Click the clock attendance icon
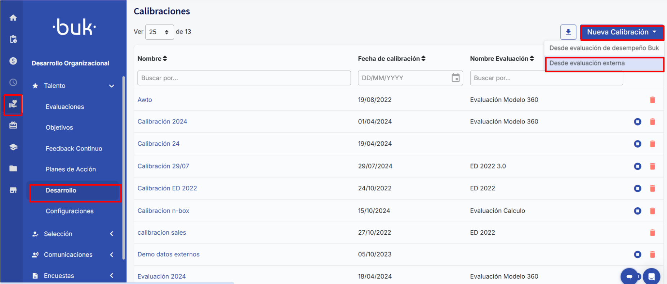The height and width of the screenshot is (284, 667). point(13,82)
